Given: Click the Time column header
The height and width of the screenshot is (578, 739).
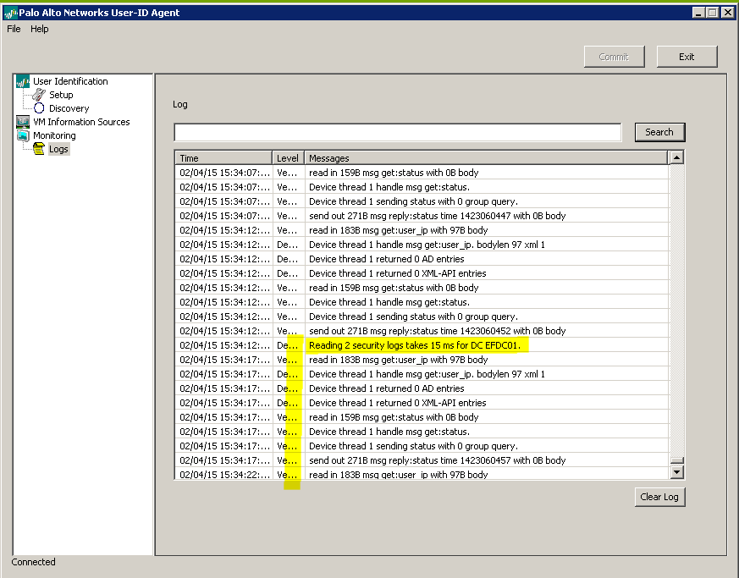Looking at the screenshot, I should pyautogui.click(x=223, y=158).
